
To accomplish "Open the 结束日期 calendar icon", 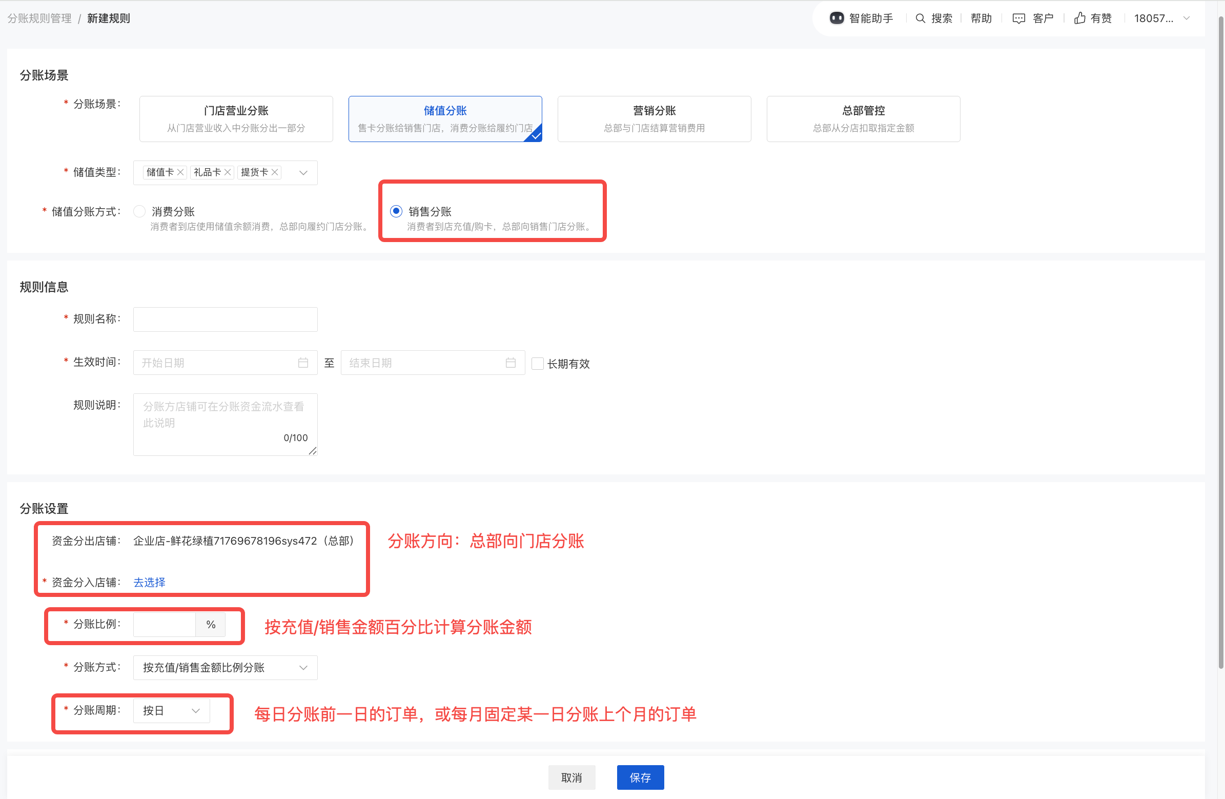I will (x=511, y=363).
